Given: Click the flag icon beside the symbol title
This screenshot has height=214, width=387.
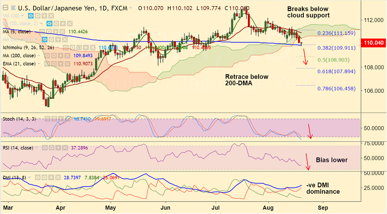Looking at the screenshot, I should pos(13,8).
